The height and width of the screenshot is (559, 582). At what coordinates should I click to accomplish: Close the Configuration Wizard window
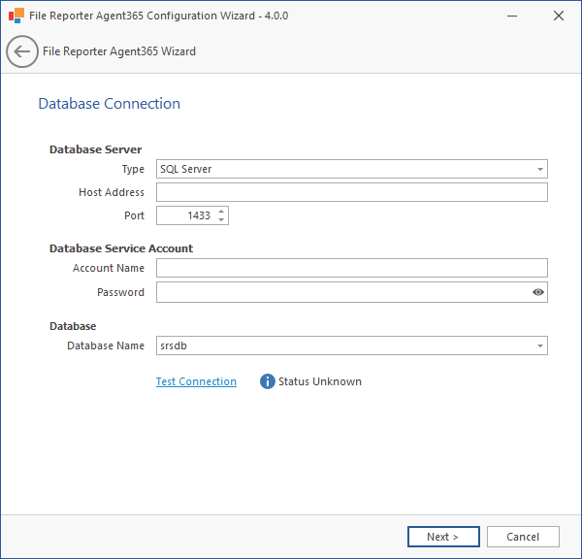click(559, 16)
